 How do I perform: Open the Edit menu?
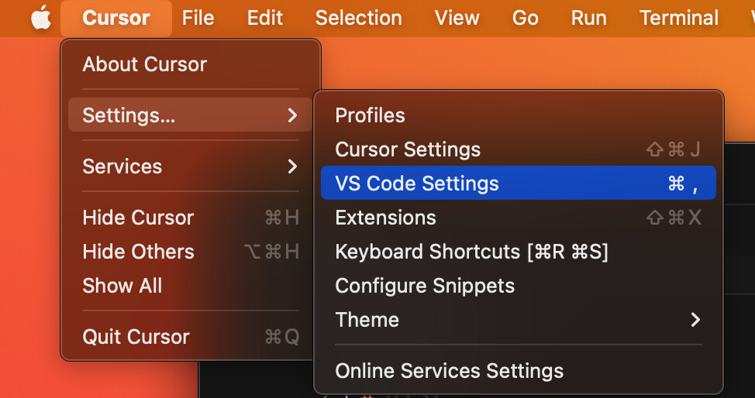[x=265, y=18]
